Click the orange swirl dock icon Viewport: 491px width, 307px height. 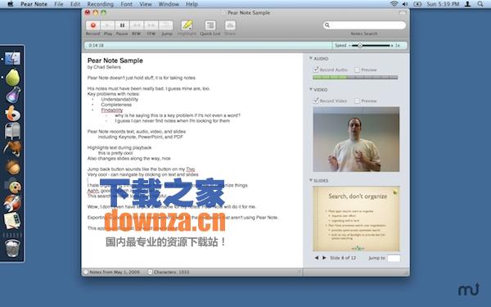[x=13, y=114]
